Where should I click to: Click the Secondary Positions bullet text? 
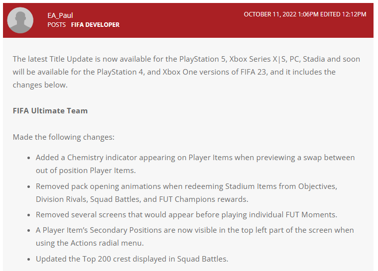click(x=195, y=236)
